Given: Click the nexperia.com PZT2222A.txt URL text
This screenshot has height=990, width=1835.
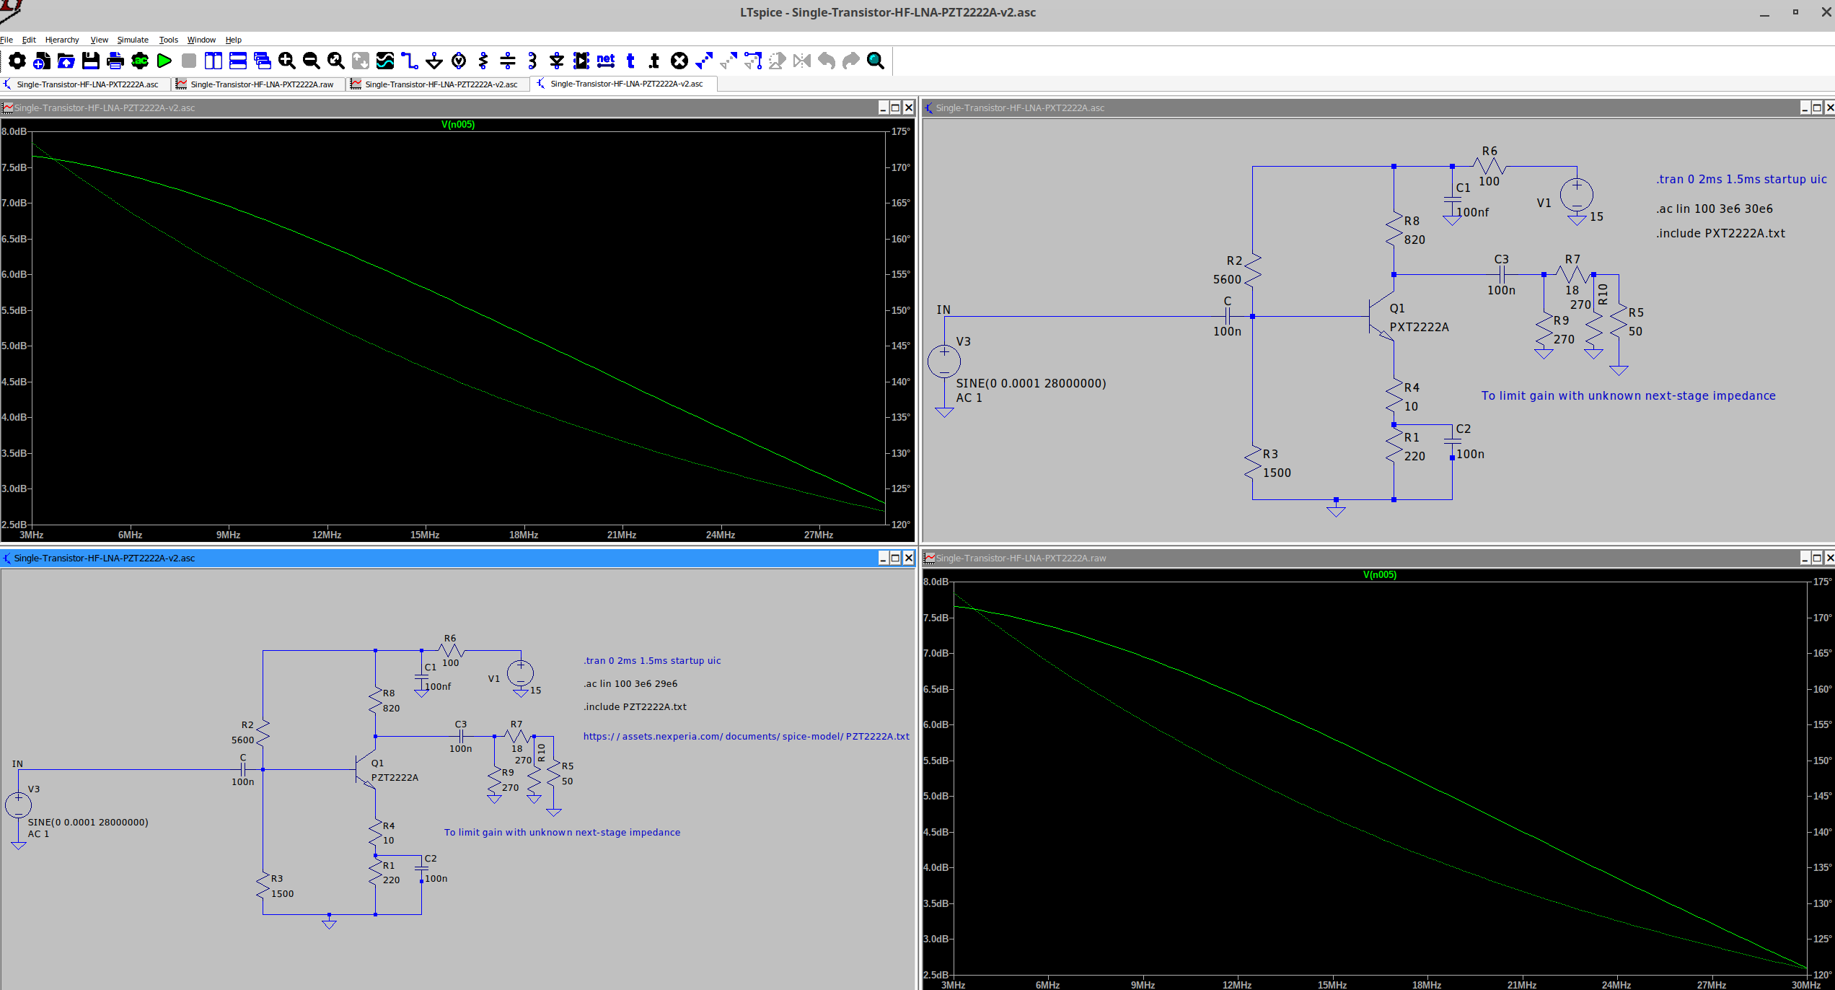Looking at the screenshot, I should coord(746,737).
